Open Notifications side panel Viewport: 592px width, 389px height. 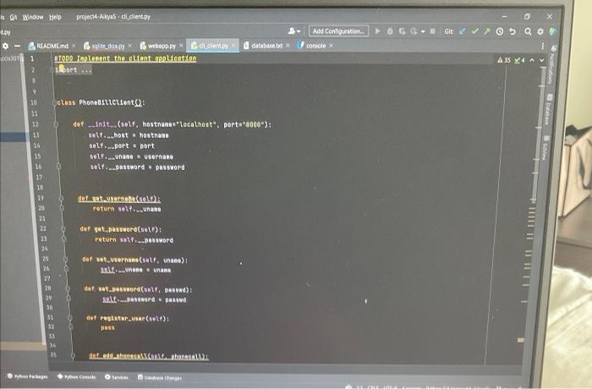click(x=552, y=65)
